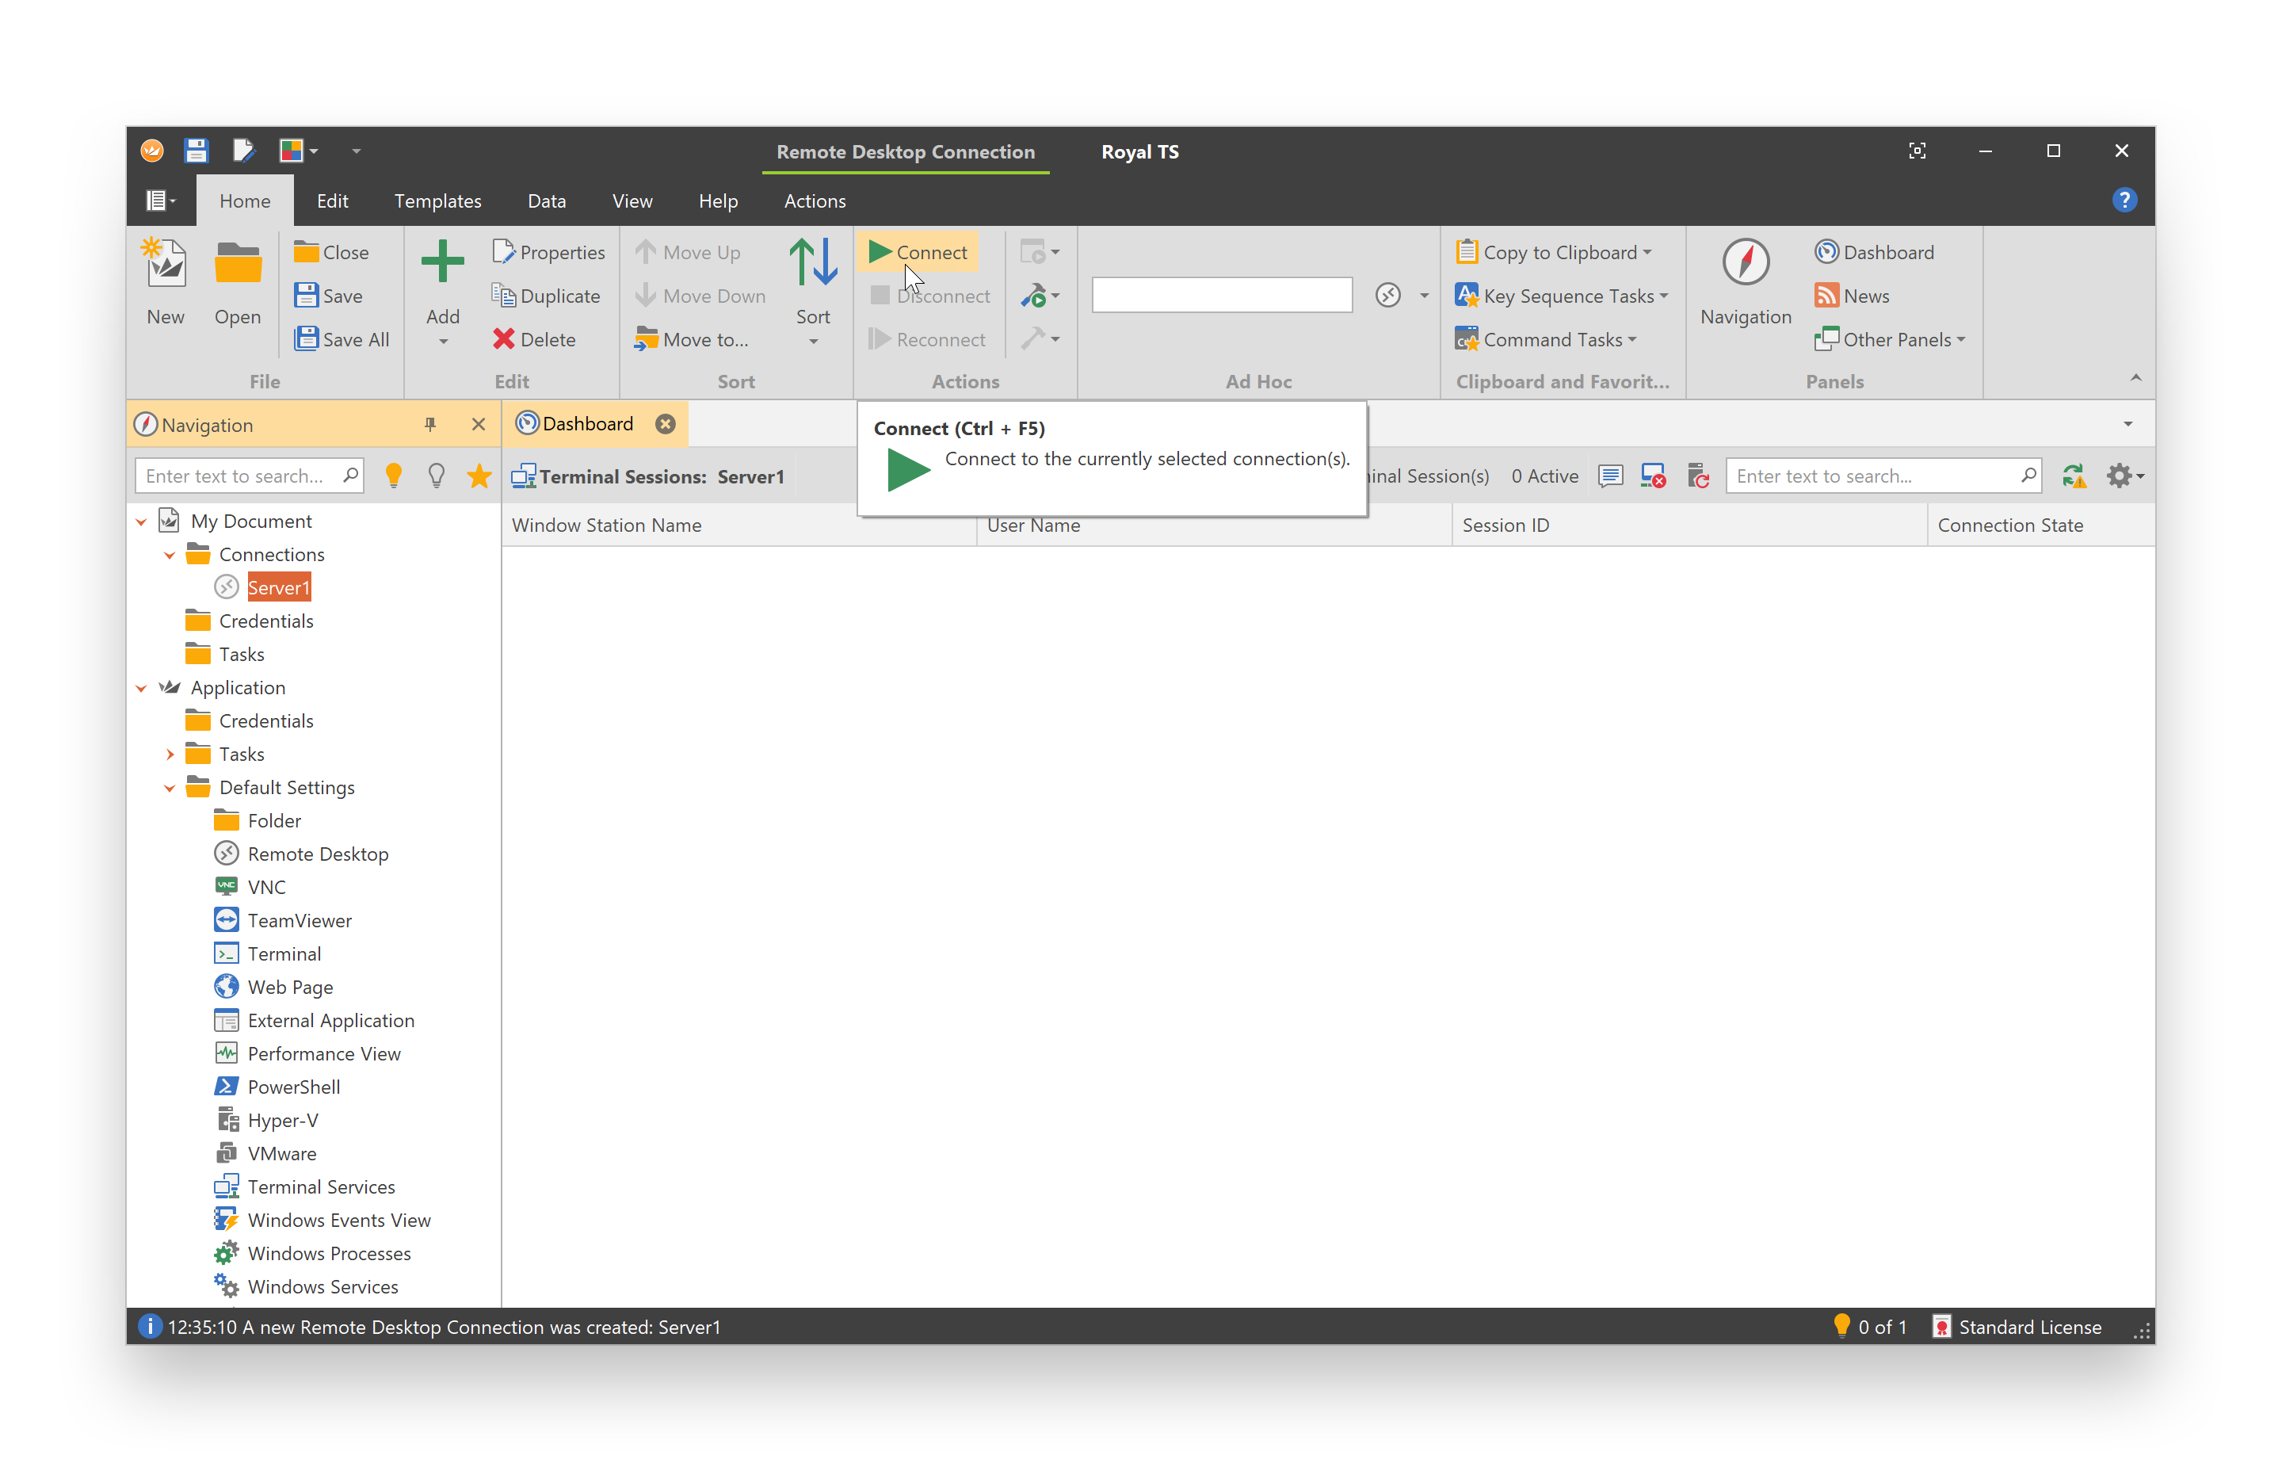Click the Standard License status indicator
The image size is (2282, 1471).
coord(2017,1327)
